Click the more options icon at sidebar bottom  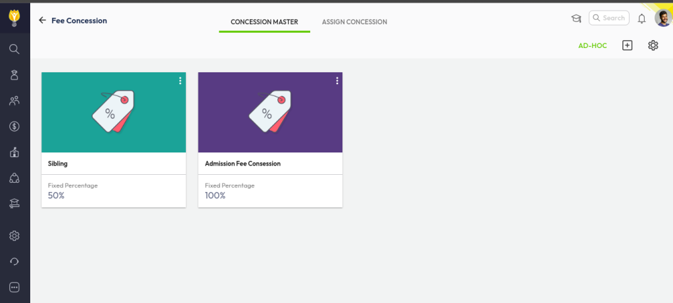(14, 287)
